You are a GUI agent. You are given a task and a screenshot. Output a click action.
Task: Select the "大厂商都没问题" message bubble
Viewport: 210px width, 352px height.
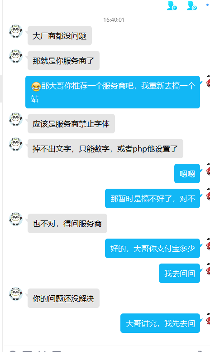pyautogui.click(x=60, y=36)
